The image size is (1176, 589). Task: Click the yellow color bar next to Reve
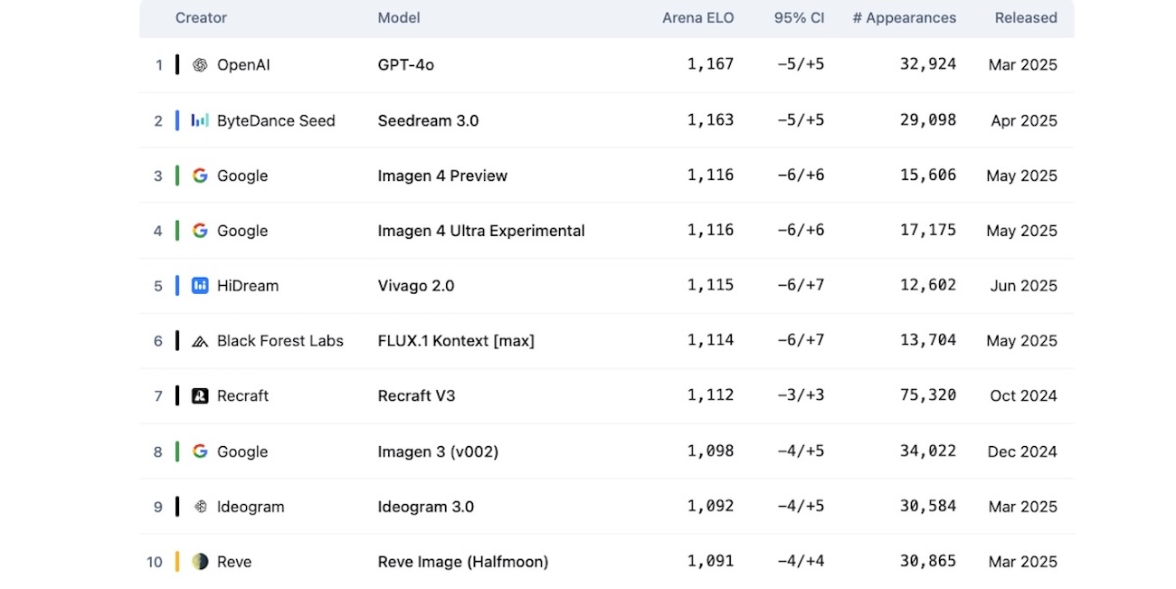pos(177,562)
